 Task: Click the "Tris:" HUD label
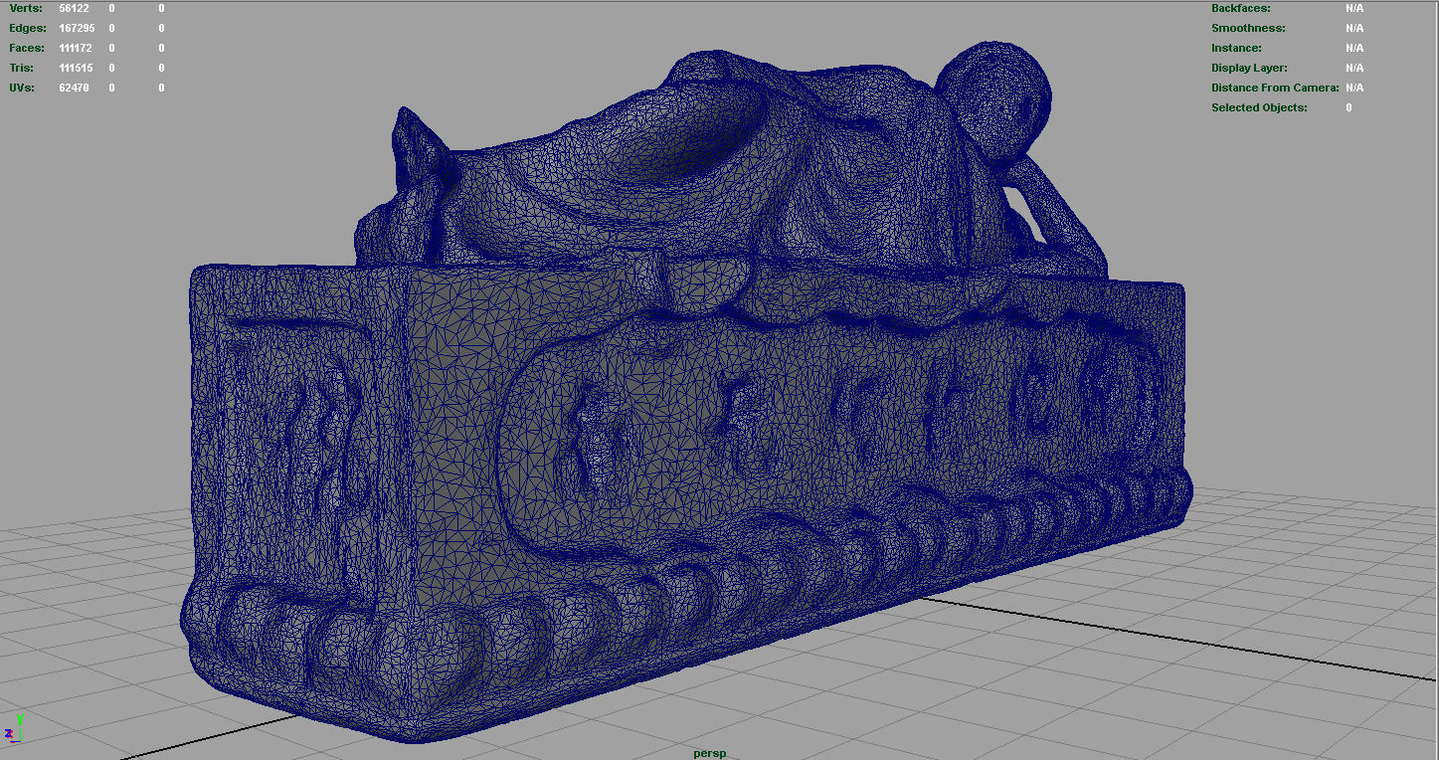22,68
